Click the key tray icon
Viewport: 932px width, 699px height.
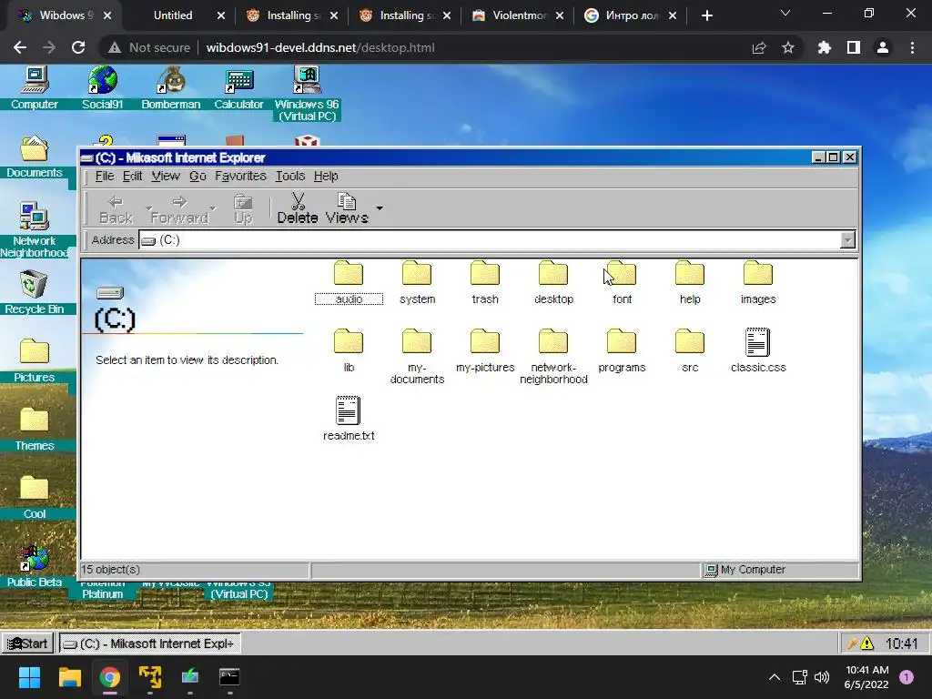[x=852, y=643]
